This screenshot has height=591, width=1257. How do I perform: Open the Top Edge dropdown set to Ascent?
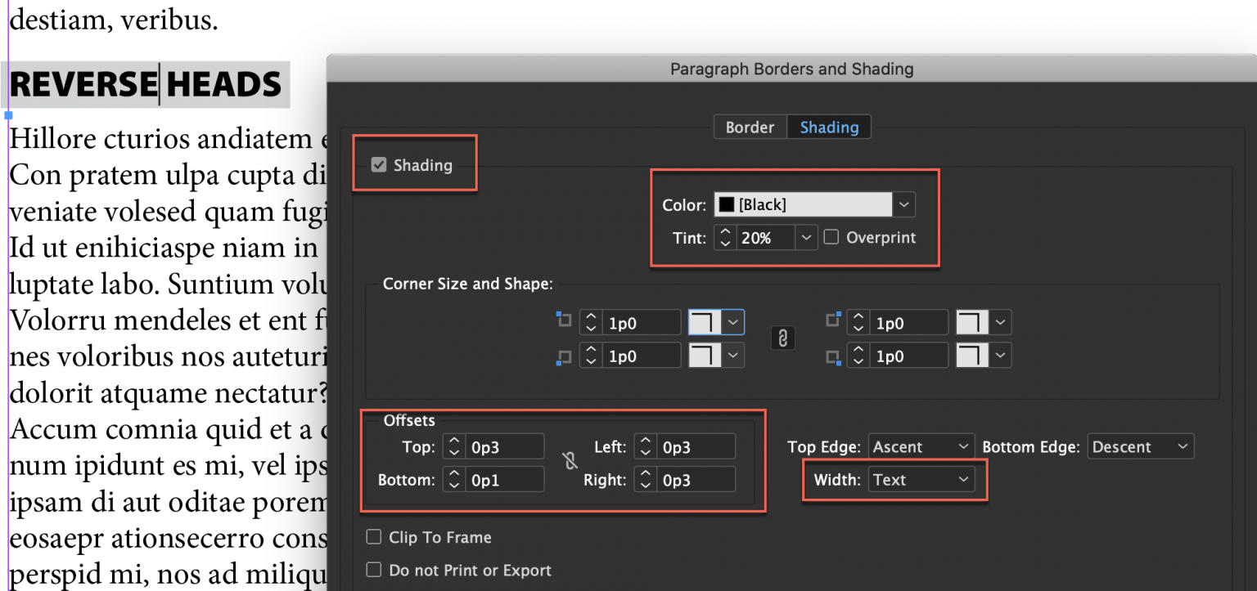point(921,445)
